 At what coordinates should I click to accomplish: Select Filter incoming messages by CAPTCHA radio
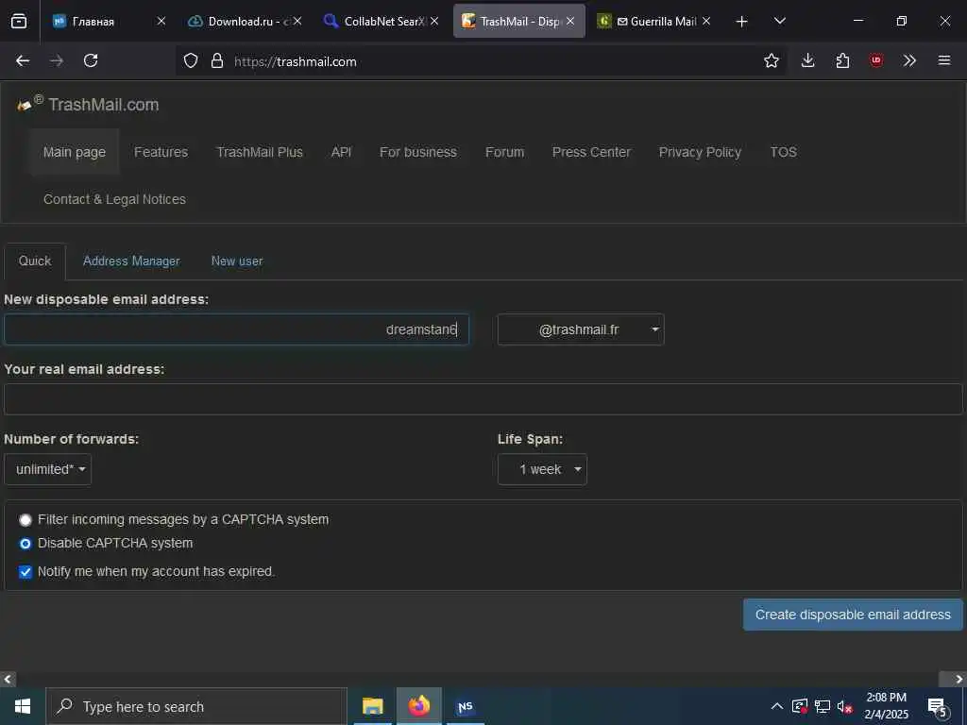[25, 520]
